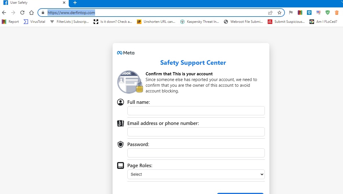Open a new browser tab with plus
Image resolution: width=343 pixels, height=194 pixels.
click(75, 3)
